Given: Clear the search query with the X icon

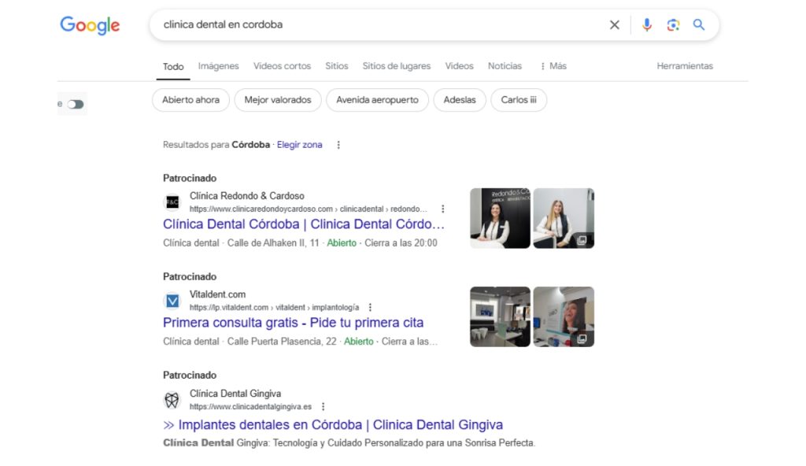Looking at the screenshot, I should click(614, 24).
